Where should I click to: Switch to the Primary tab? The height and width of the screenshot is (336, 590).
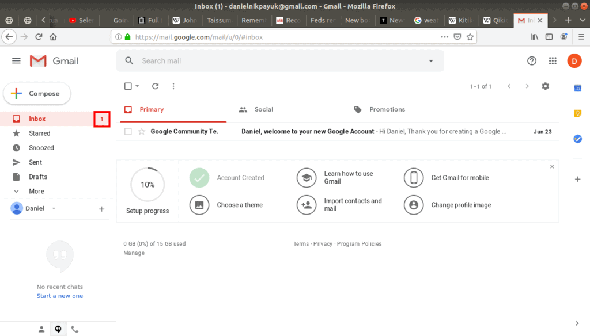click(x=173, y=109)
